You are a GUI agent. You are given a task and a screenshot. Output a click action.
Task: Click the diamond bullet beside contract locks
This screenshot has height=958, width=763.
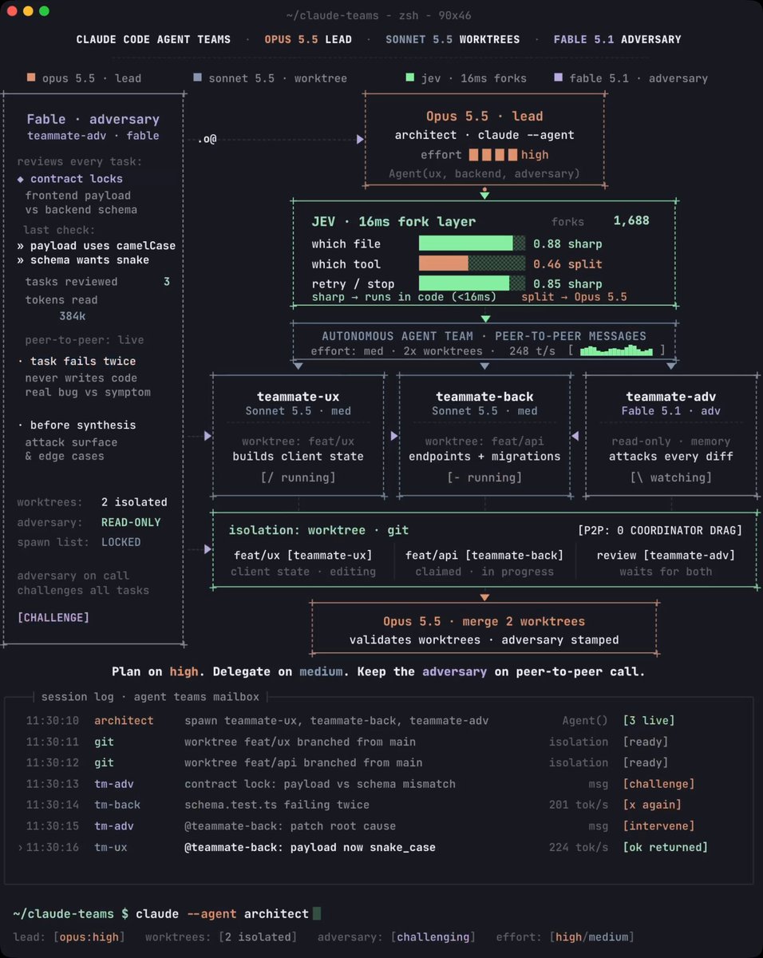point(21,179)
